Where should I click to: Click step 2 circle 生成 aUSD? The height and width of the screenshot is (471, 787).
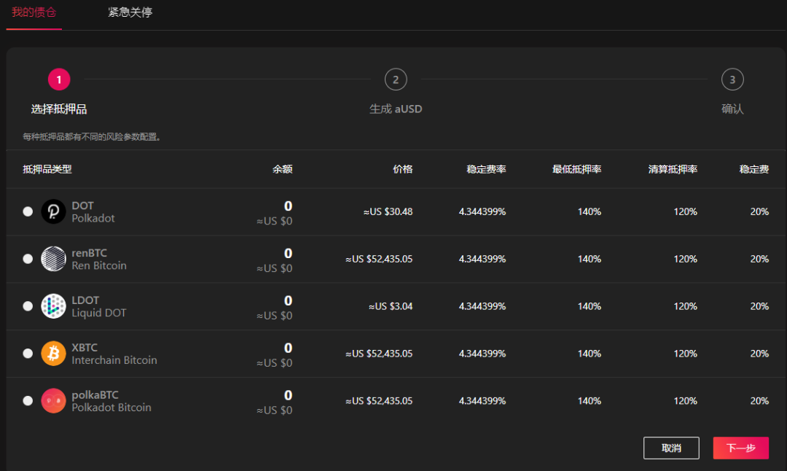396,79
